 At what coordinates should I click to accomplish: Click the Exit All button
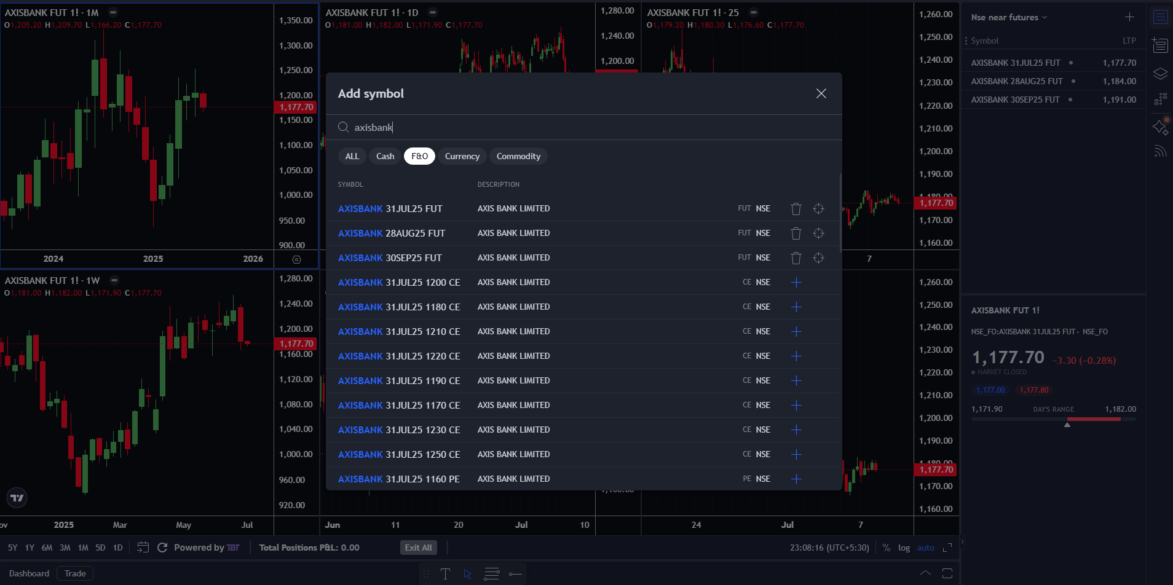click(419, 548)
